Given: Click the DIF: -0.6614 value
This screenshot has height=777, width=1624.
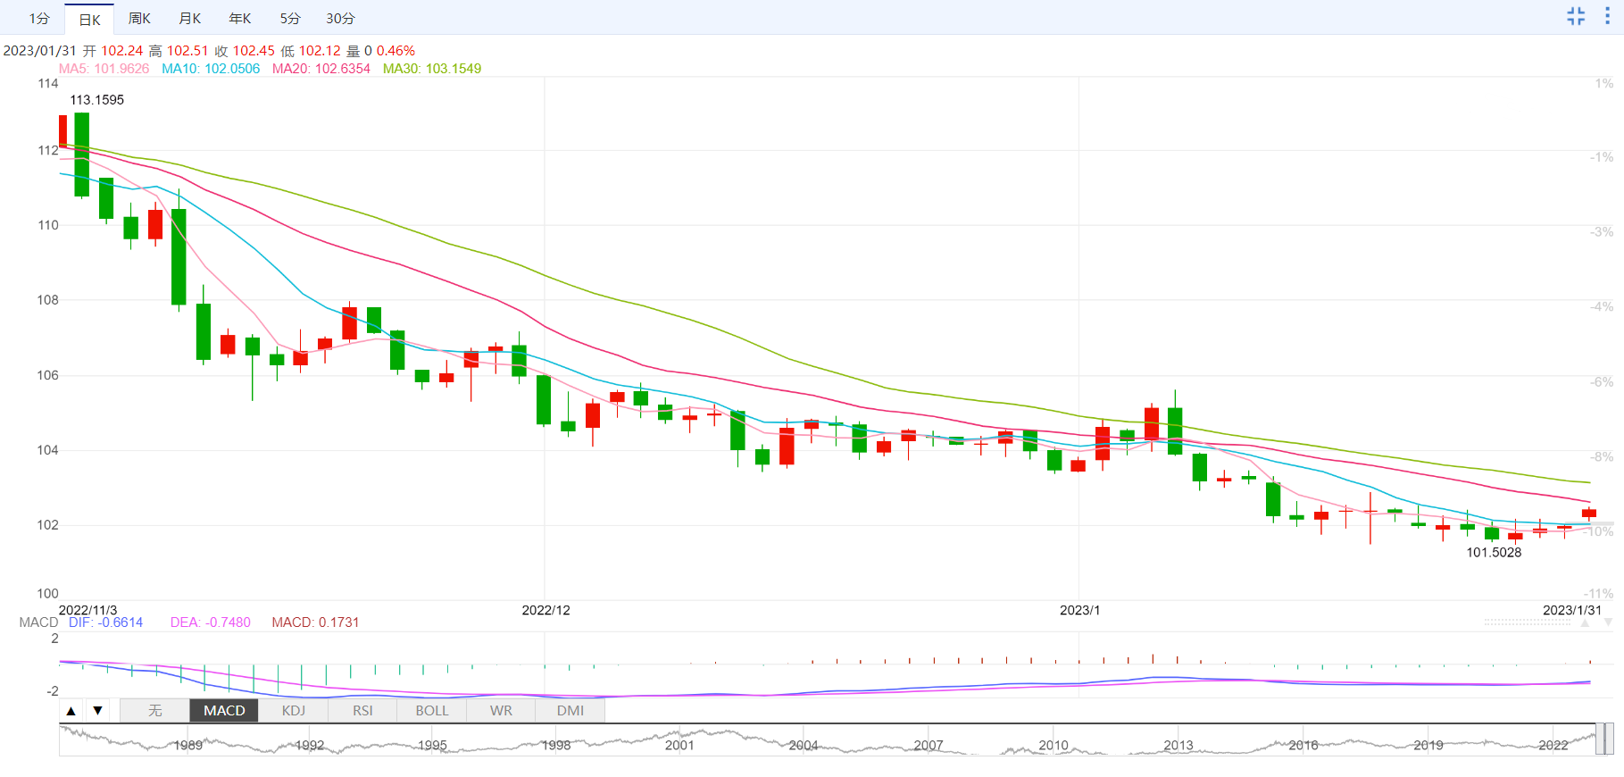Looking at the screenshot, I should click(105, 622).
